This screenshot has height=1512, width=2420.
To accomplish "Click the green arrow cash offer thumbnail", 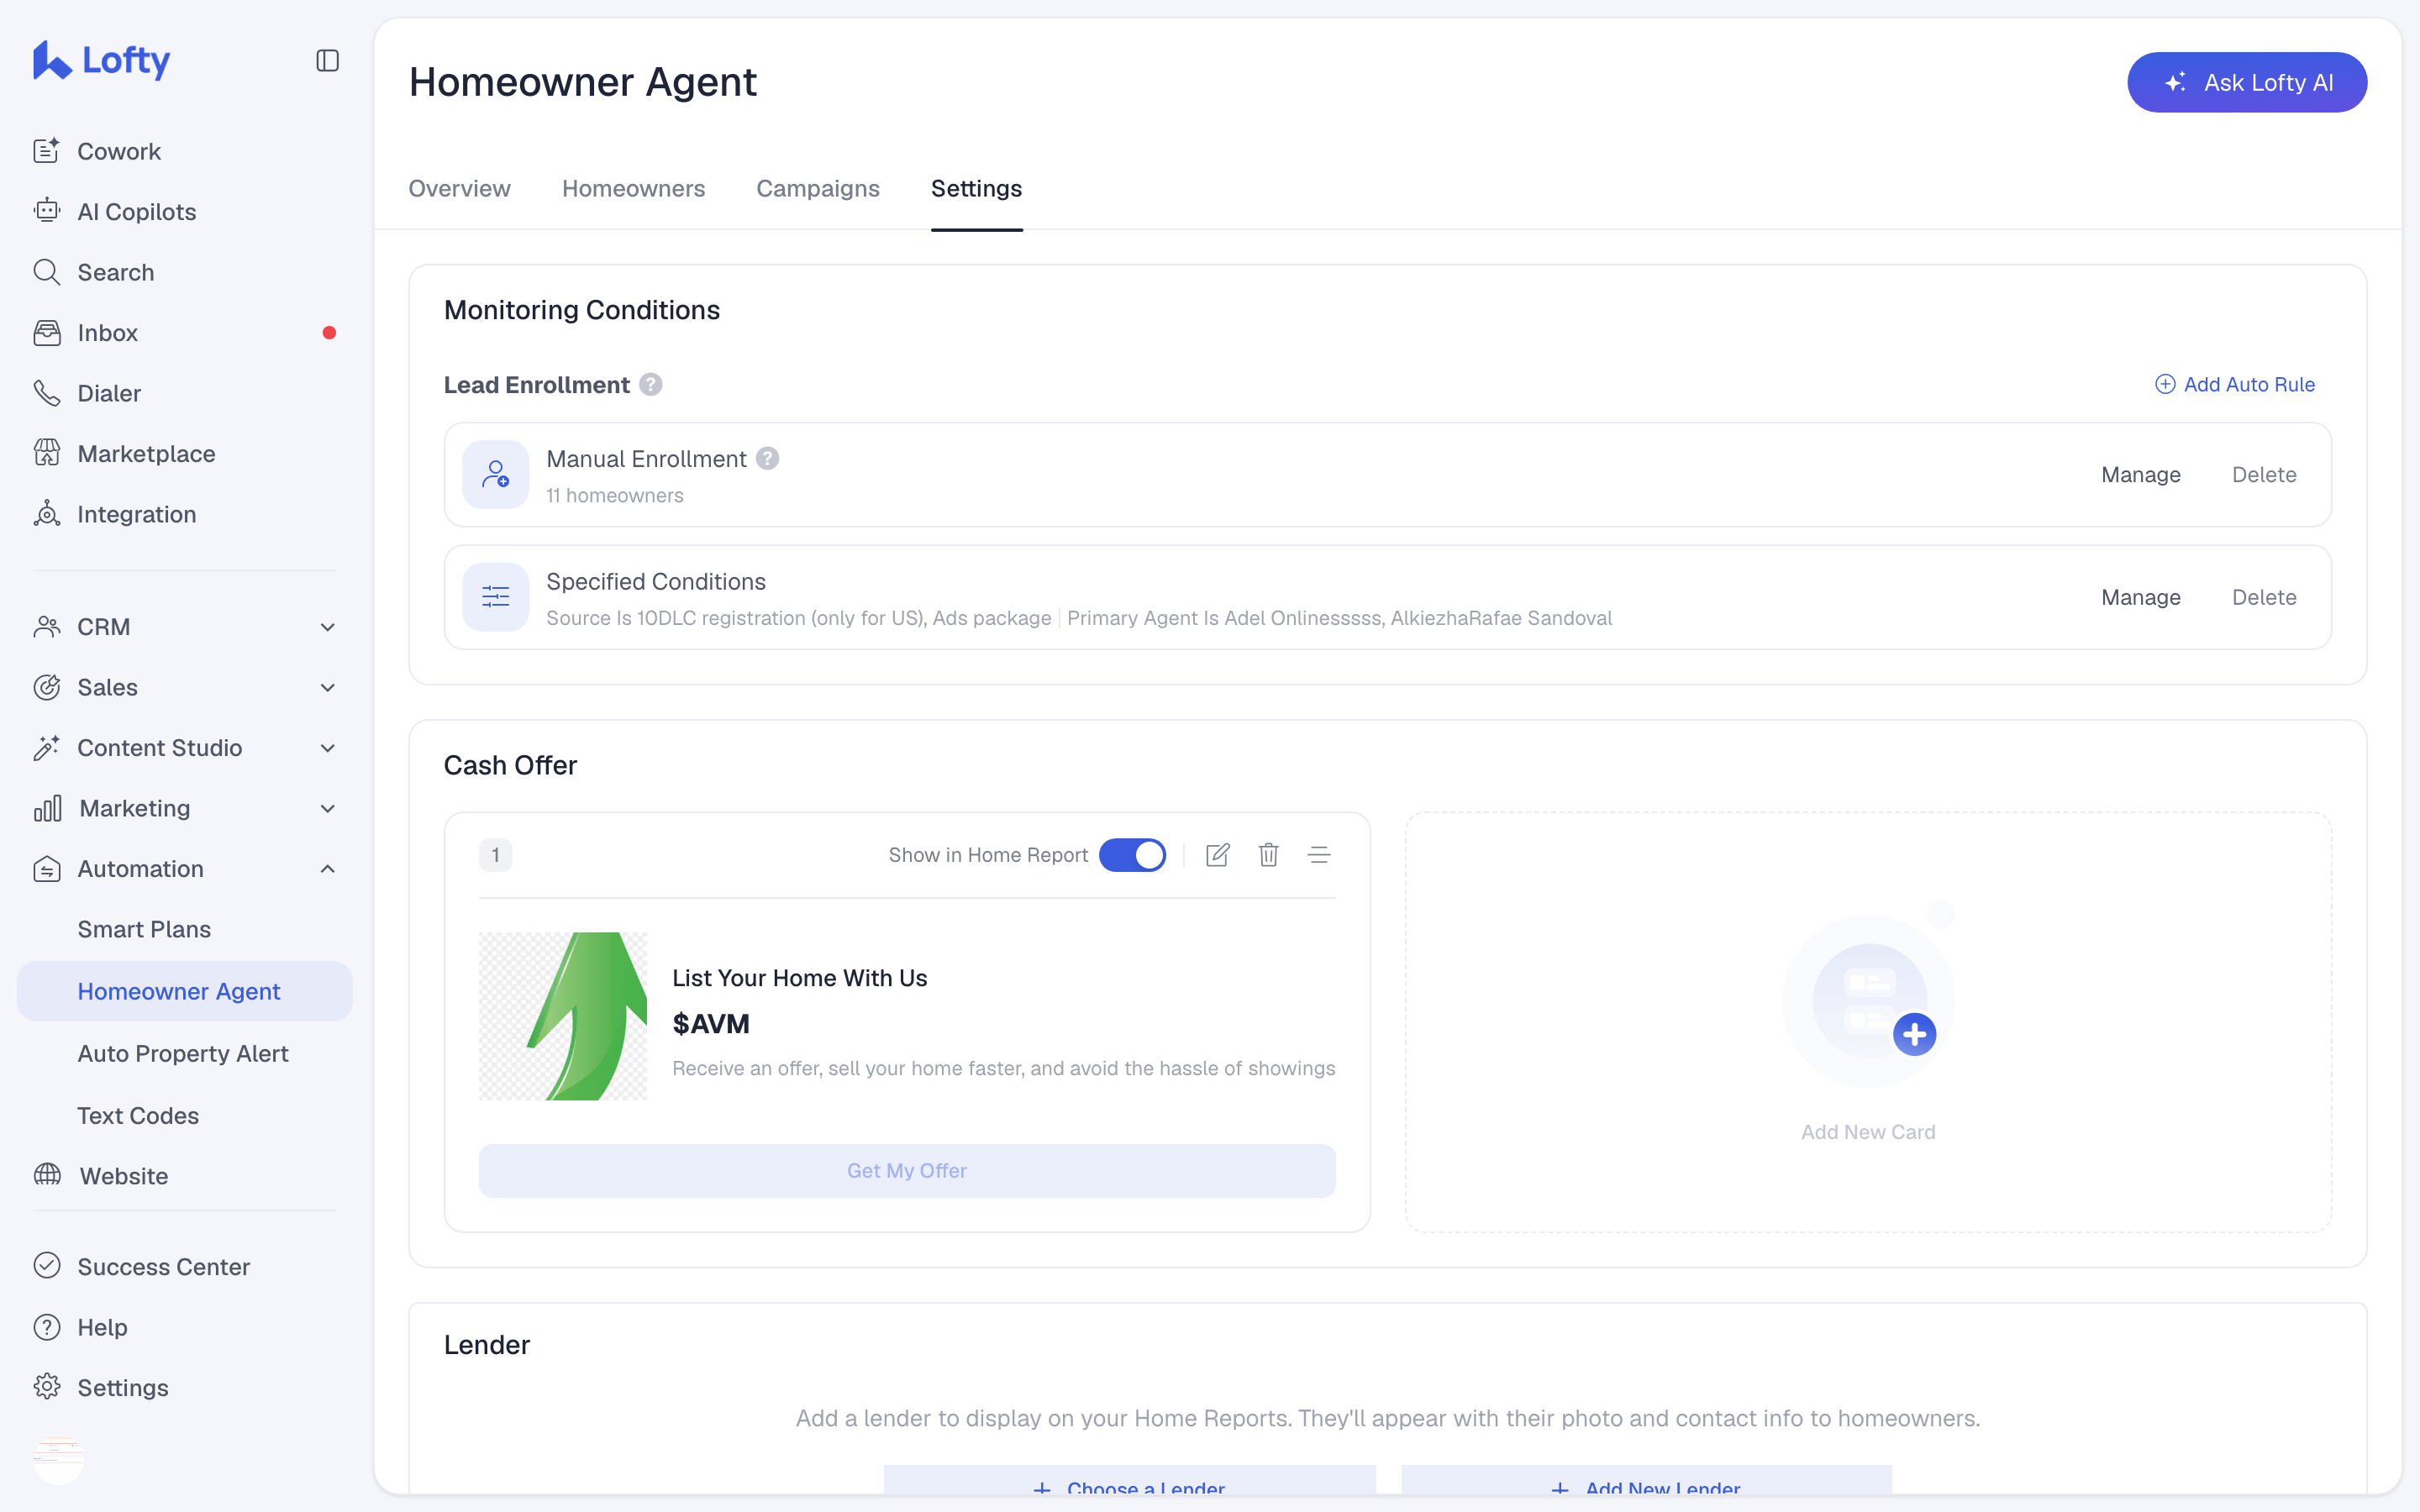I will click(x=563, y=1016).
